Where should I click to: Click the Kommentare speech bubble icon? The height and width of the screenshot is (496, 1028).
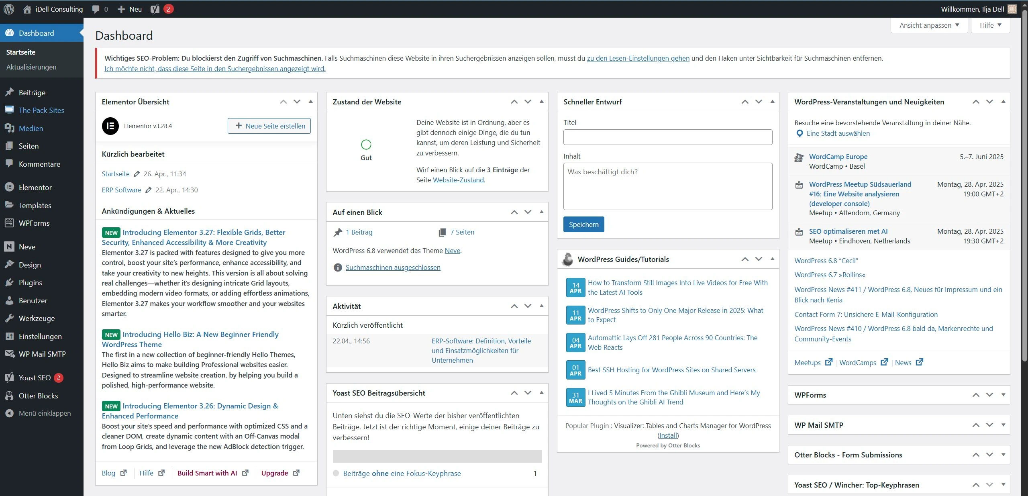[x=9, y=164]
